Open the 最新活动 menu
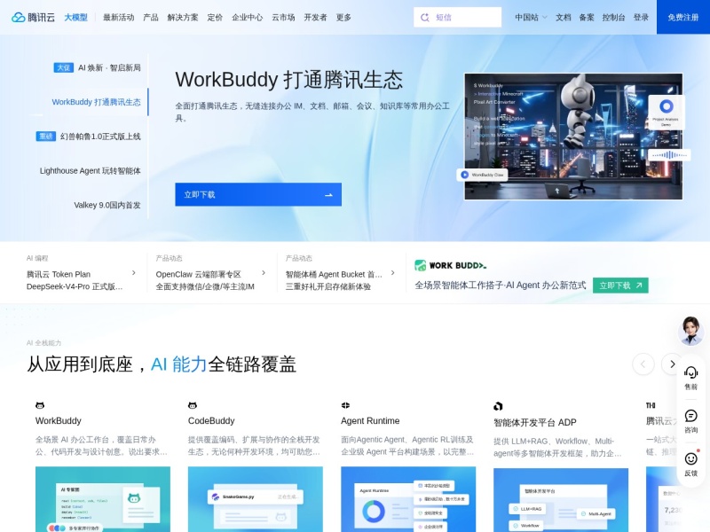Screen dimensions: 710x532 pyautogui.click(x=119, y=17)
